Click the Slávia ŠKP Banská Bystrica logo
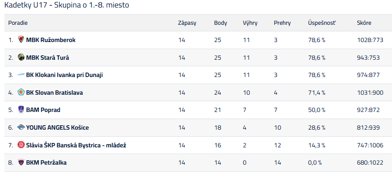392x181 pixels. click(21, 145)
